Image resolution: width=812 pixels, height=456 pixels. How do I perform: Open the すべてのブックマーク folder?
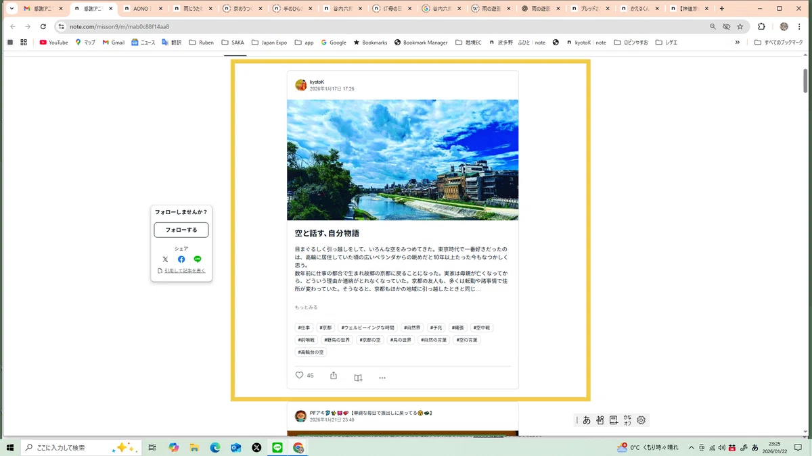point(779,42)
